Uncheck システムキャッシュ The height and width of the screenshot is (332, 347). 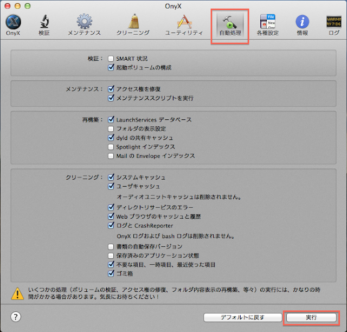[111, 177]
